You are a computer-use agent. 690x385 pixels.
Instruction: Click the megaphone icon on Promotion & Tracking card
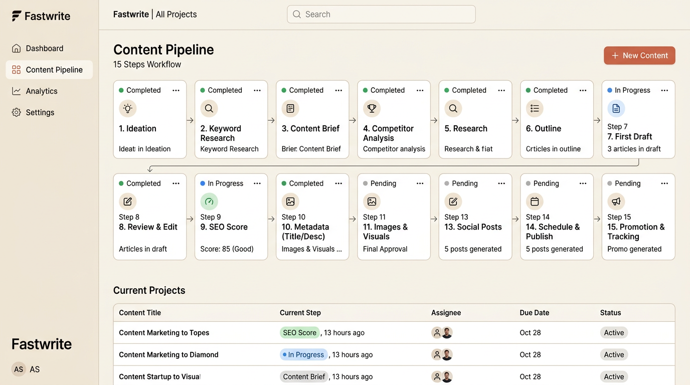point(616,202)
